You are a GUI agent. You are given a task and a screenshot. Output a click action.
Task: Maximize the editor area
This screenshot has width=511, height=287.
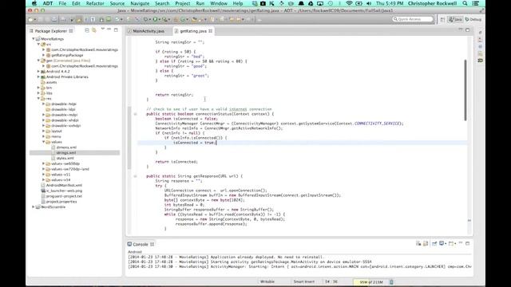click(x=468, y=30)
